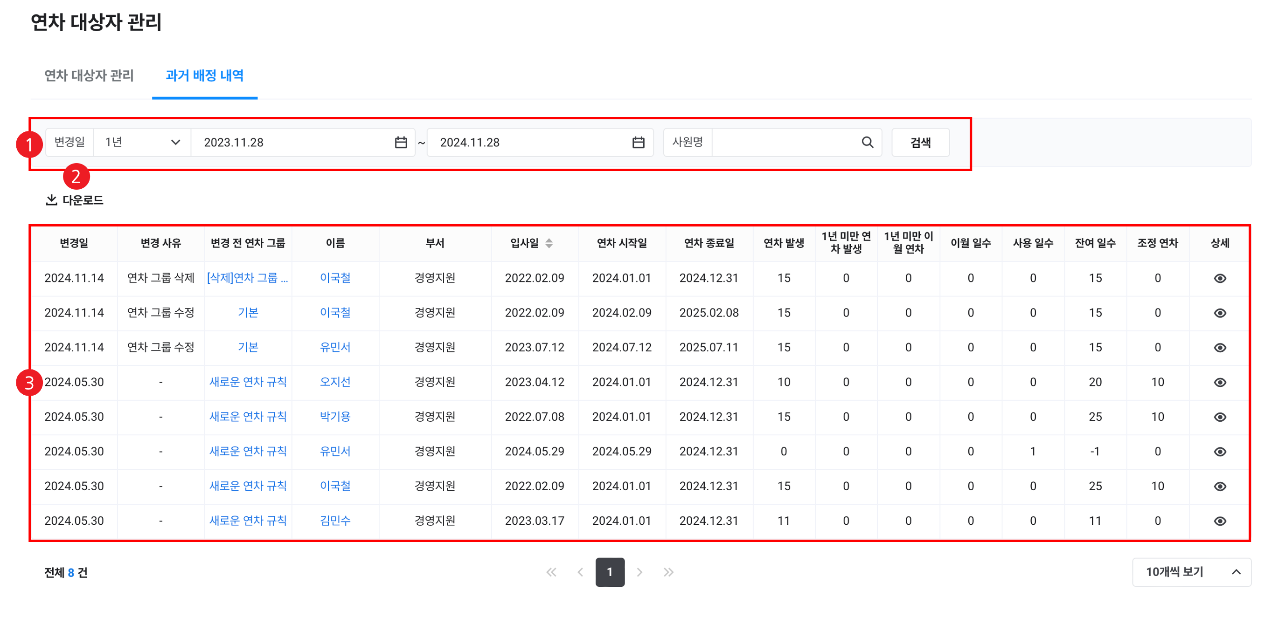Click the 사원명 text input field
The width and height of the screenshot is (1278, 617).
784,143
